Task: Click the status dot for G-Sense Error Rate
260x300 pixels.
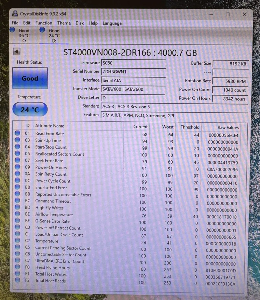Action: [x=17, y=220]
